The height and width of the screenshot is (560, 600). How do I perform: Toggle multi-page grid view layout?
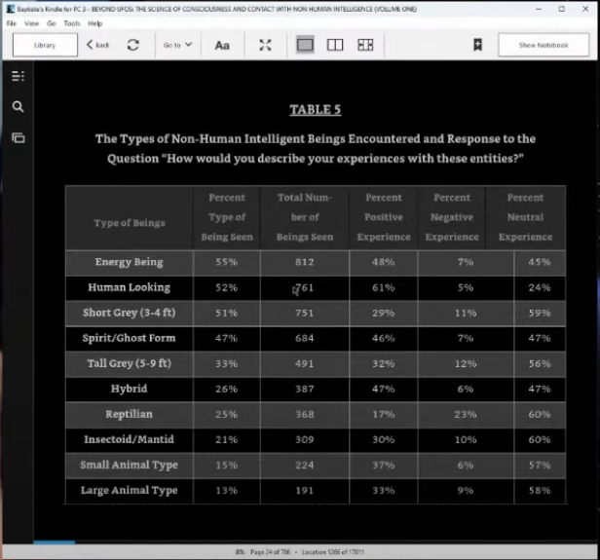pyautogui.click(x=365, y=45)
